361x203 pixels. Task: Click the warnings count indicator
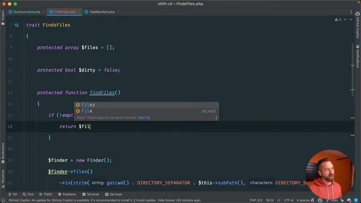tap(338, 20)
